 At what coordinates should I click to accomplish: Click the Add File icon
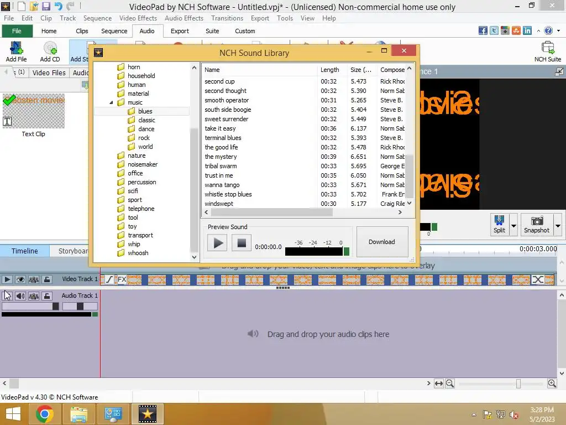[16, 51]
